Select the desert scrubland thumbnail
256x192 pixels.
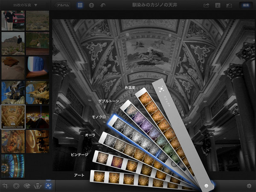38,20
